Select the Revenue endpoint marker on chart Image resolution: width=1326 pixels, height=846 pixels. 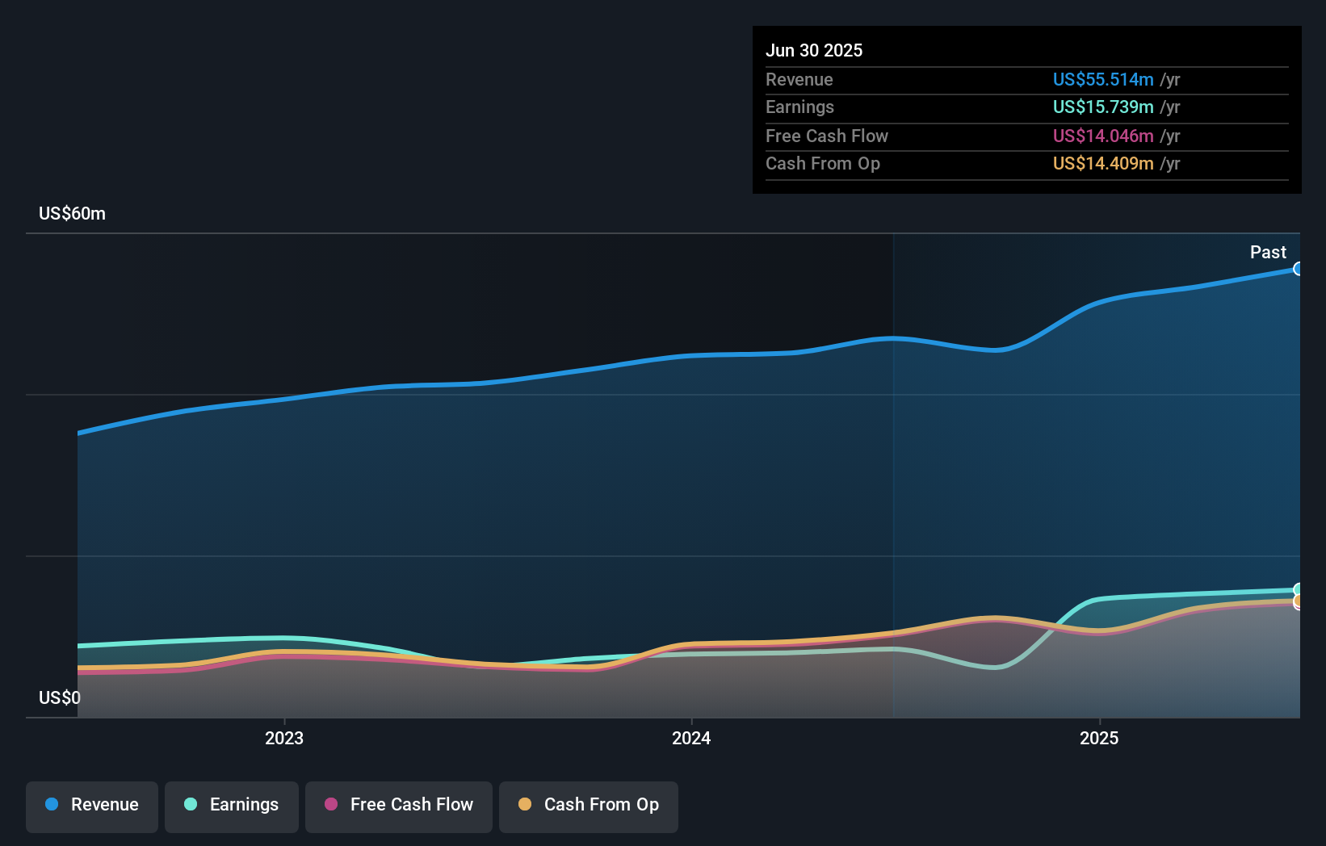point(1299,269)
